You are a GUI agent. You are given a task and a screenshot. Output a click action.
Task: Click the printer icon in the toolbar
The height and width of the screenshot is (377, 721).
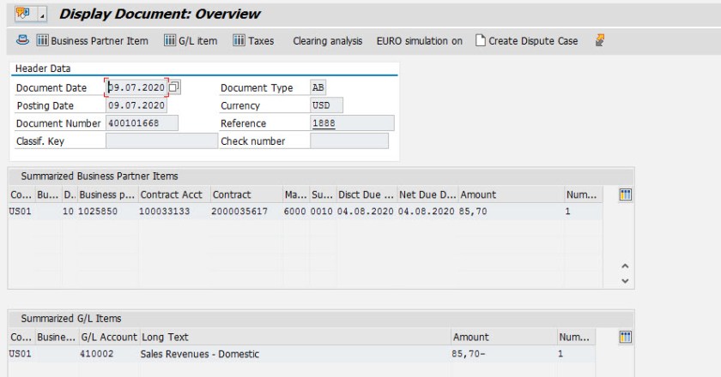pos(22,40)
